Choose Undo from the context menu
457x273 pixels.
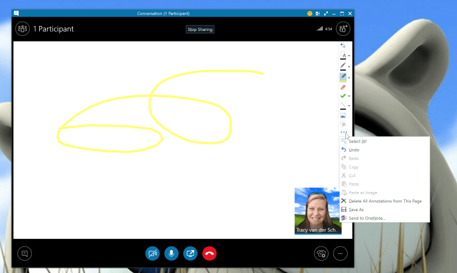click(354, 150)
